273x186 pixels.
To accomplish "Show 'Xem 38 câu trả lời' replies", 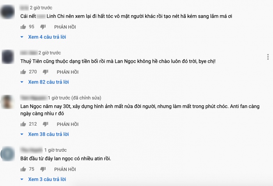I will point(45,134).
